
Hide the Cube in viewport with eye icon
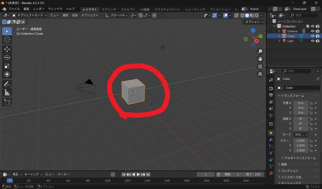313,36
